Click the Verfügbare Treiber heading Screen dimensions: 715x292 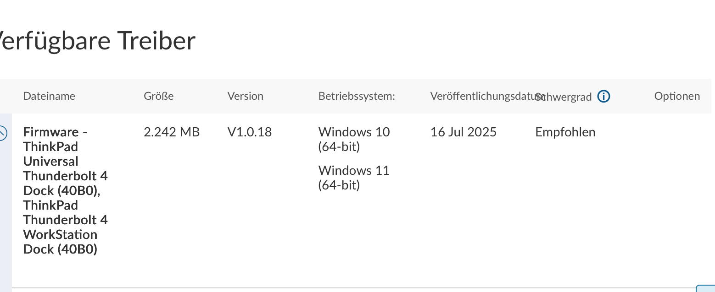coord(98,40)
